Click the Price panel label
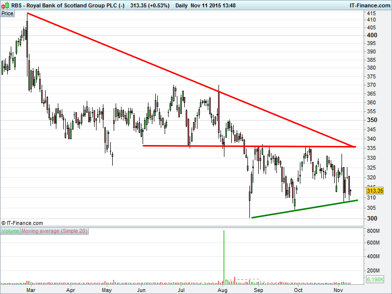The image size is (392, 294). click(x=7, y=13)
